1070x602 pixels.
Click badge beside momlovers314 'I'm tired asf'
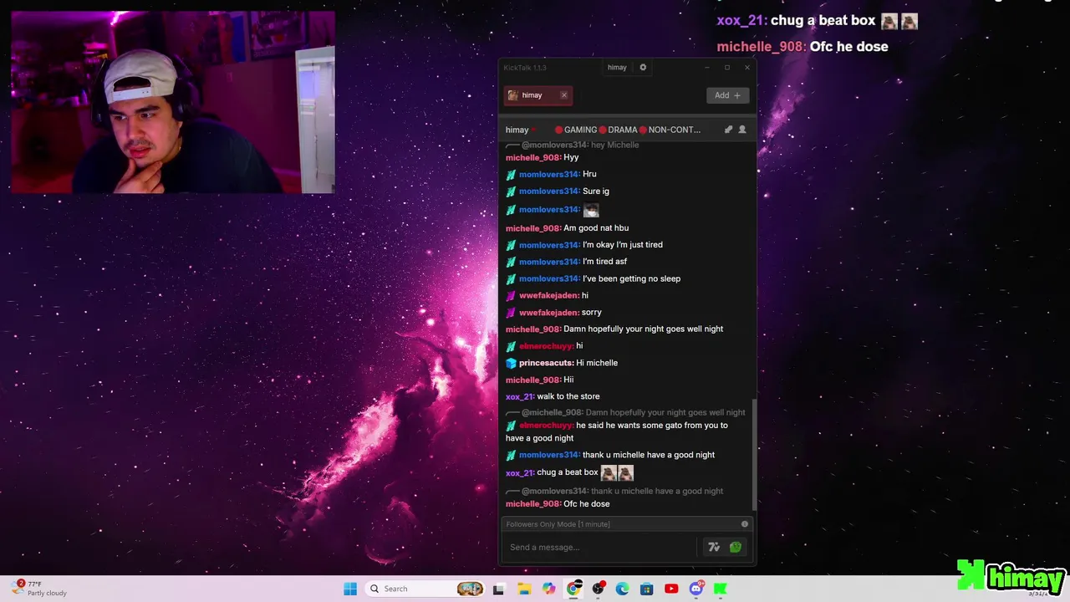[x=511, y=262]
